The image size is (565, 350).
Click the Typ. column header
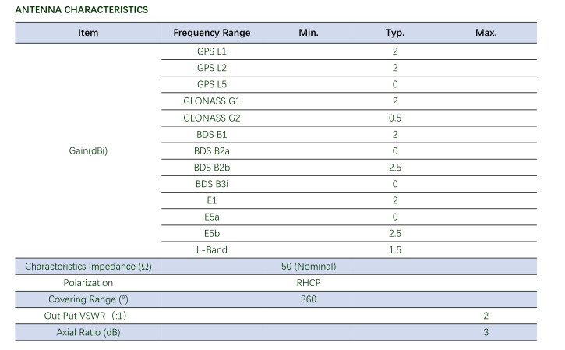pos(395,34)
